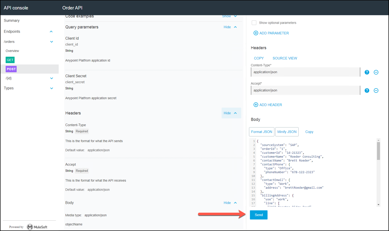The image size is (389, 231).
Task: Click the Required badge under Accept
Action: pos(82,171)
